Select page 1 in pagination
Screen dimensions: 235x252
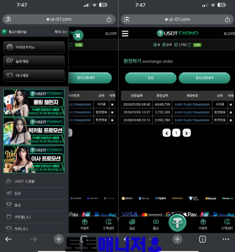pos(176,133)
